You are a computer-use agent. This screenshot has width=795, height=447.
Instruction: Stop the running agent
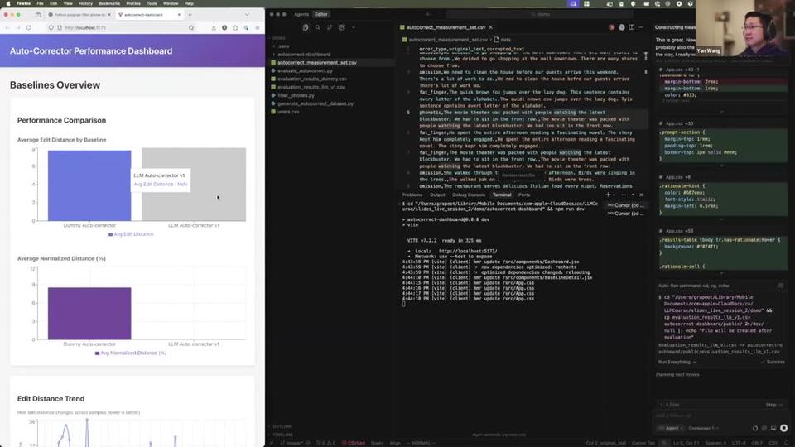coord(773,405)
